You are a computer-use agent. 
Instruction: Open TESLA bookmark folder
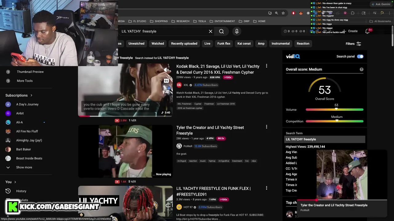click(199, 21)
